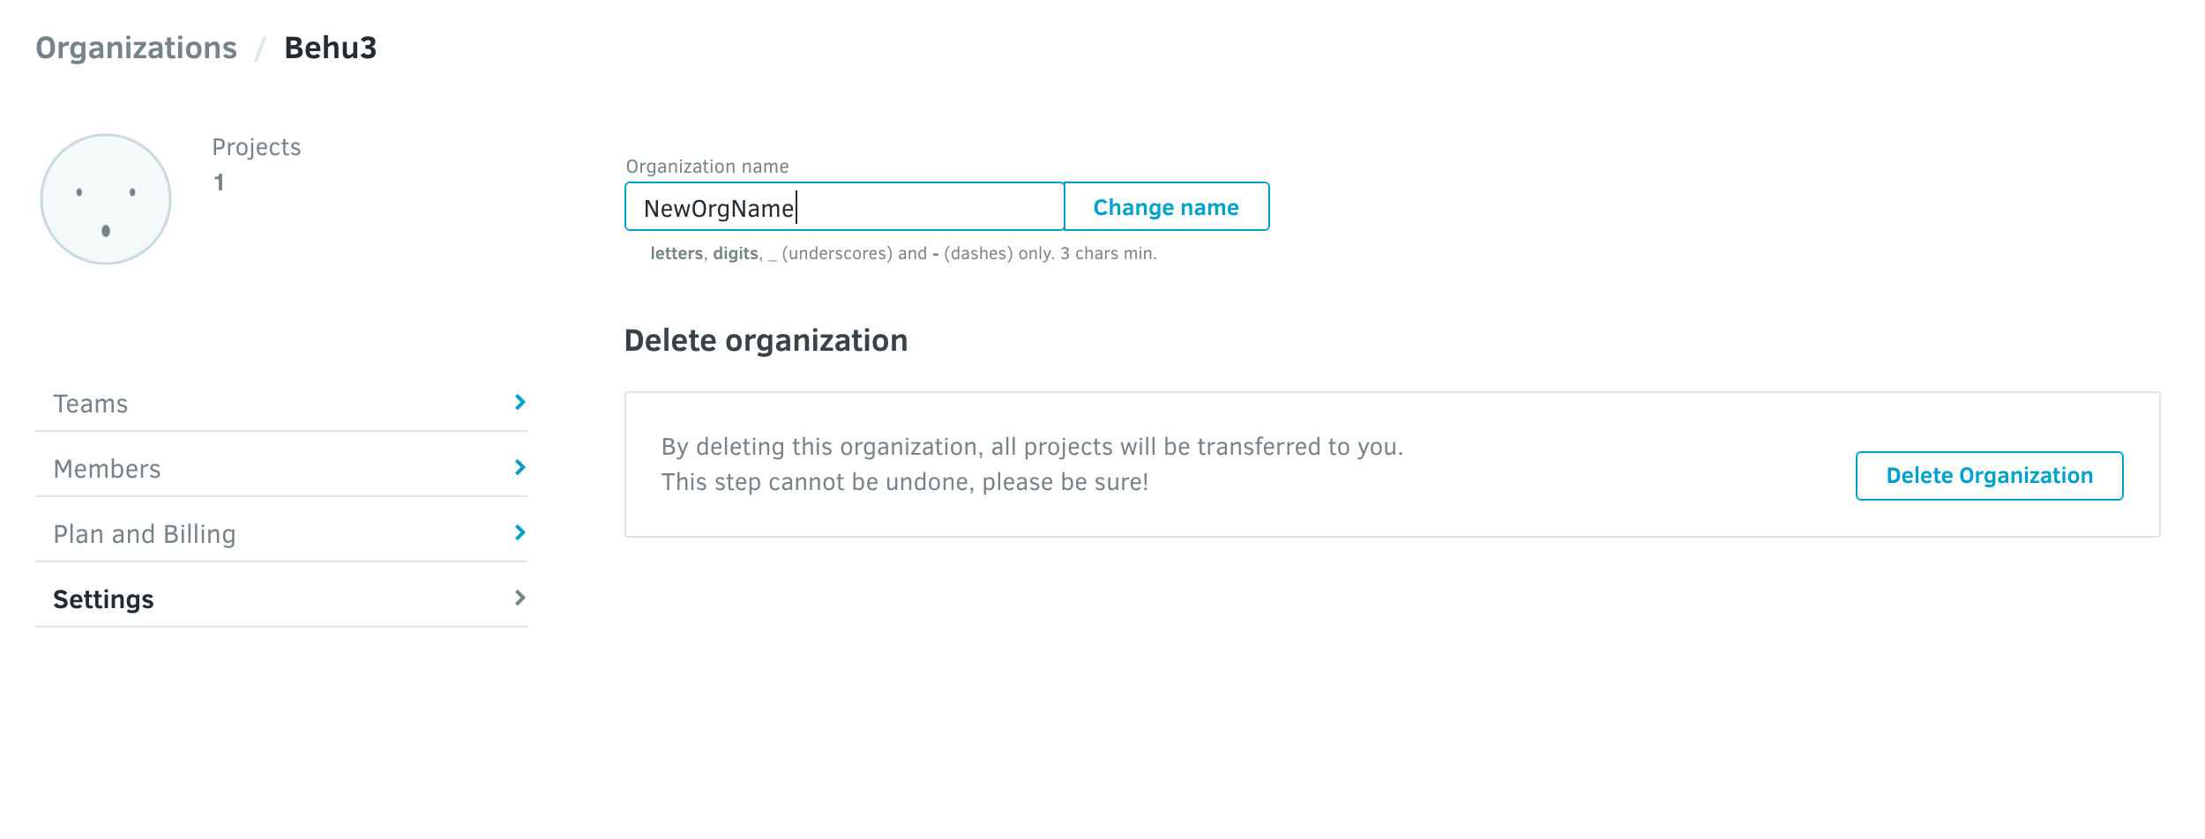The image size is (2205, 839).
Task: Click the organization avatar face icon
Action: coord(106,199)
